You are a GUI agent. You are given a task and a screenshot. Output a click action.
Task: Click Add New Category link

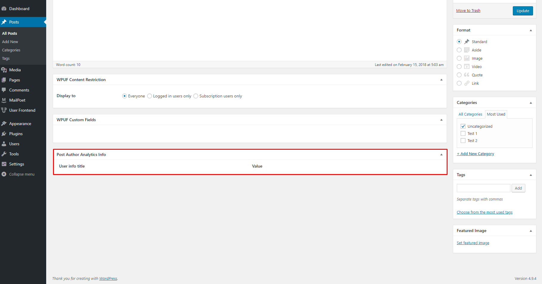click(x=476, y=154)
